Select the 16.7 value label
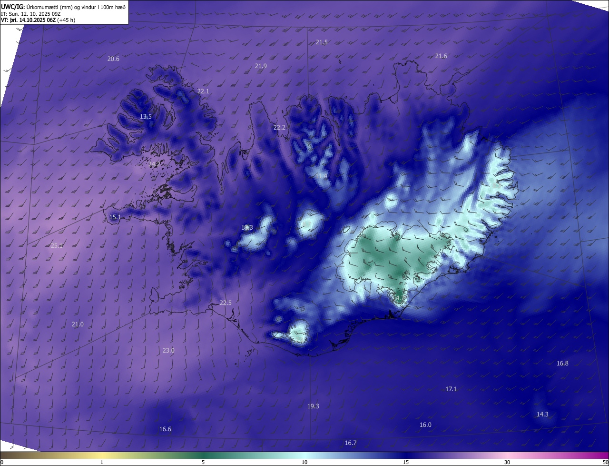Screen dimensions: 609x466 point(351,443)
